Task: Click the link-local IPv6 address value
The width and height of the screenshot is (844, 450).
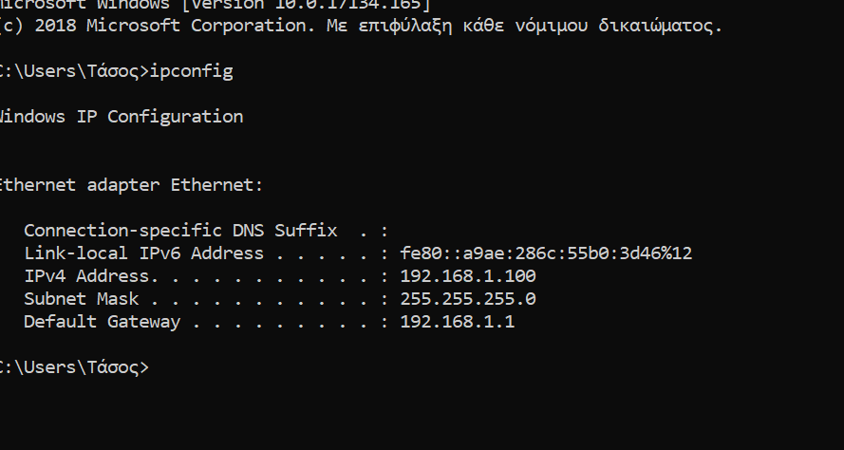Action: coord(546,253)
